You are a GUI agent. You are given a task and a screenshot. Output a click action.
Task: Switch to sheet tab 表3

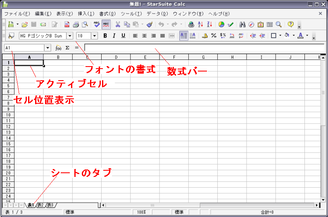pyautogui.click(x=50, y=205)
